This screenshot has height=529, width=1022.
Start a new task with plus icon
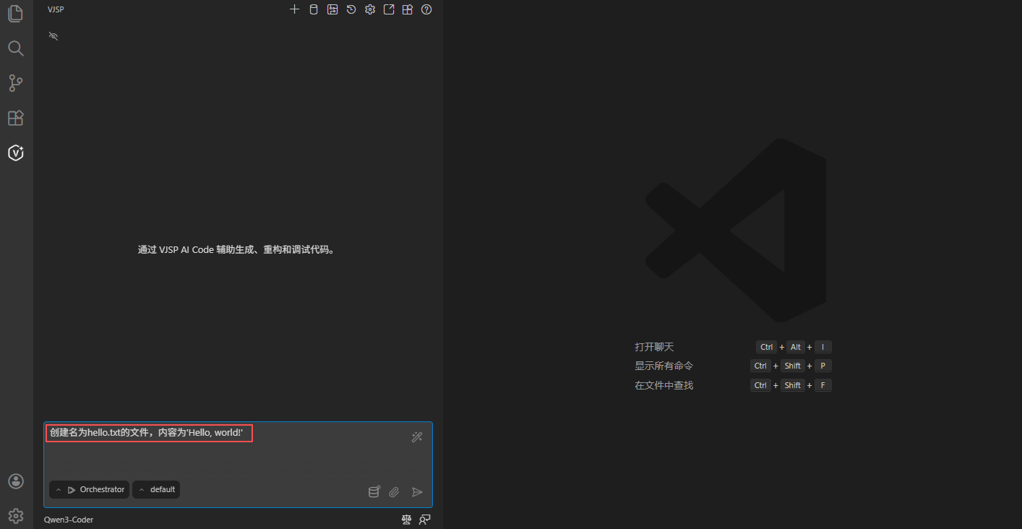(294, 9)
